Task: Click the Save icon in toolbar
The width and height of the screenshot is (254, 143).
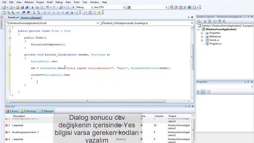Action: pyautogui.click(x=22, y=7)
